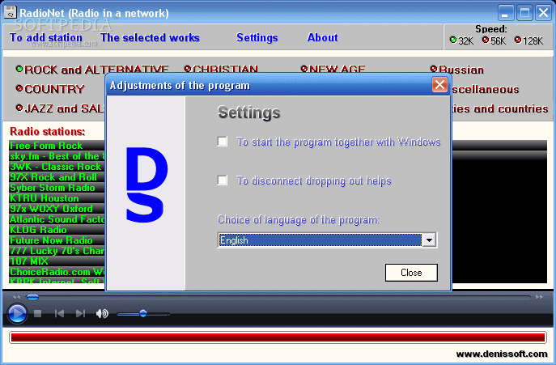Choose the CHRISTIAN genre
This screenshot has width=556, height=365.
pos(221,69)
